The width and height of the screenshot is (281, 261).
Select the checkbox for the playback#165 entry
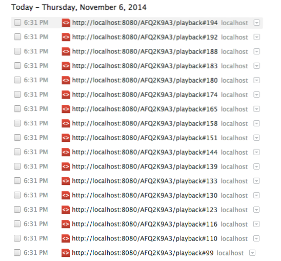coord(17,109)
